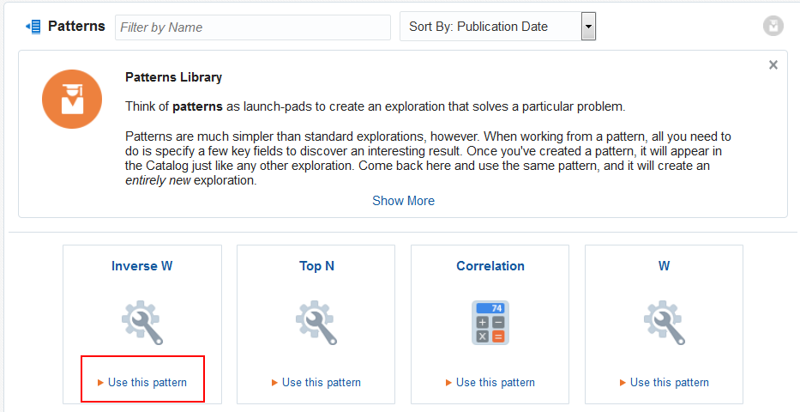This screenshot has height=412, width=800.
Task: Use this pattern for Top N
Action: 316,383
